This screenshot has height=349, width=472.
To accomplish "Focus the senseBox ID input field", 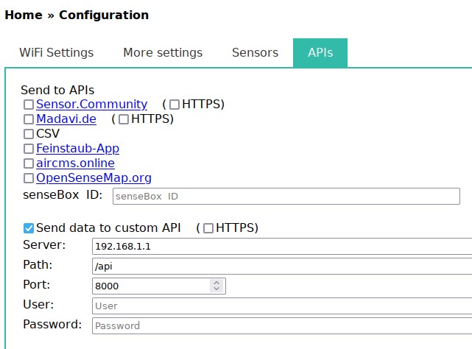I will click(x=286, y=197).
